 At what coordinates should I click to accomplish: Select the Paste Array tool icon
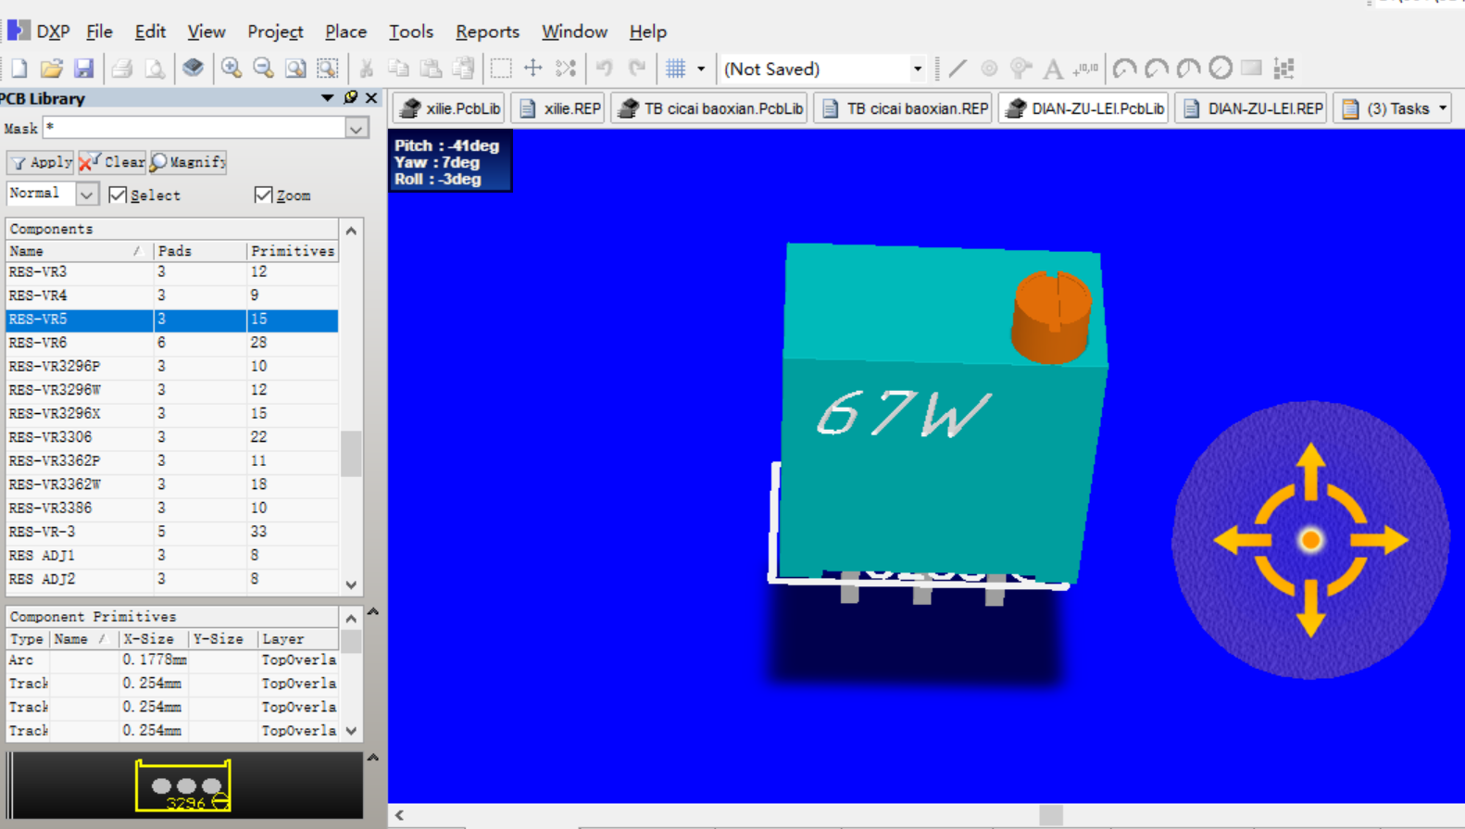(1284, 69)
